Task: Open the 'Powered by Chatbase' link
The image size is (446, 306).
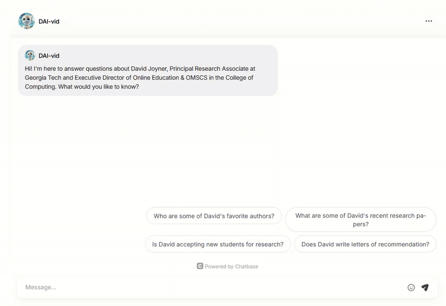Action: (x=231, y=266)
